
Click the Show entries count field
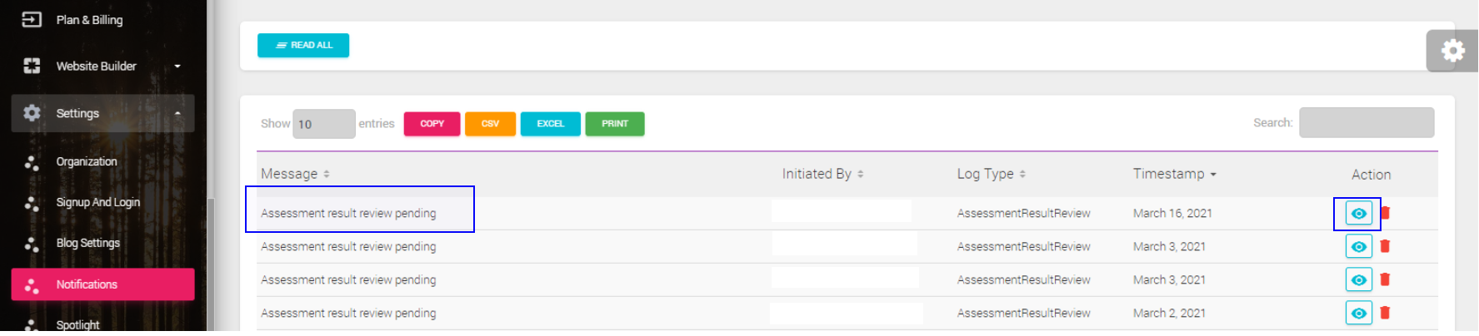click(x=324, y=124)
